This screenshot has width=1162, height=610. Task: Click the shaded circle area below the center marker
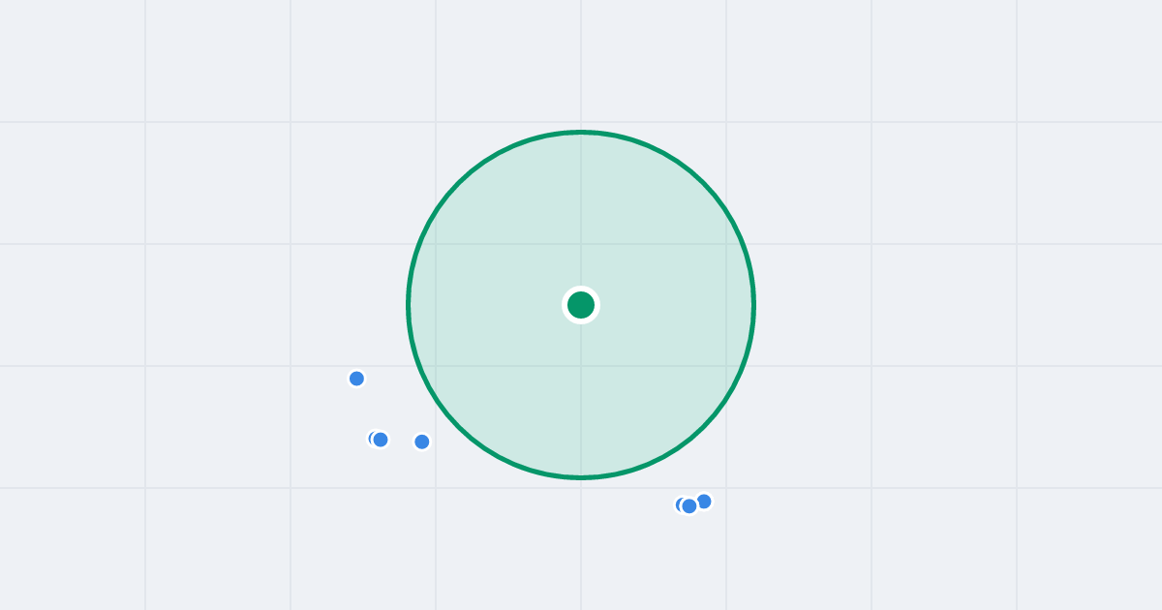tap(581, 397)
